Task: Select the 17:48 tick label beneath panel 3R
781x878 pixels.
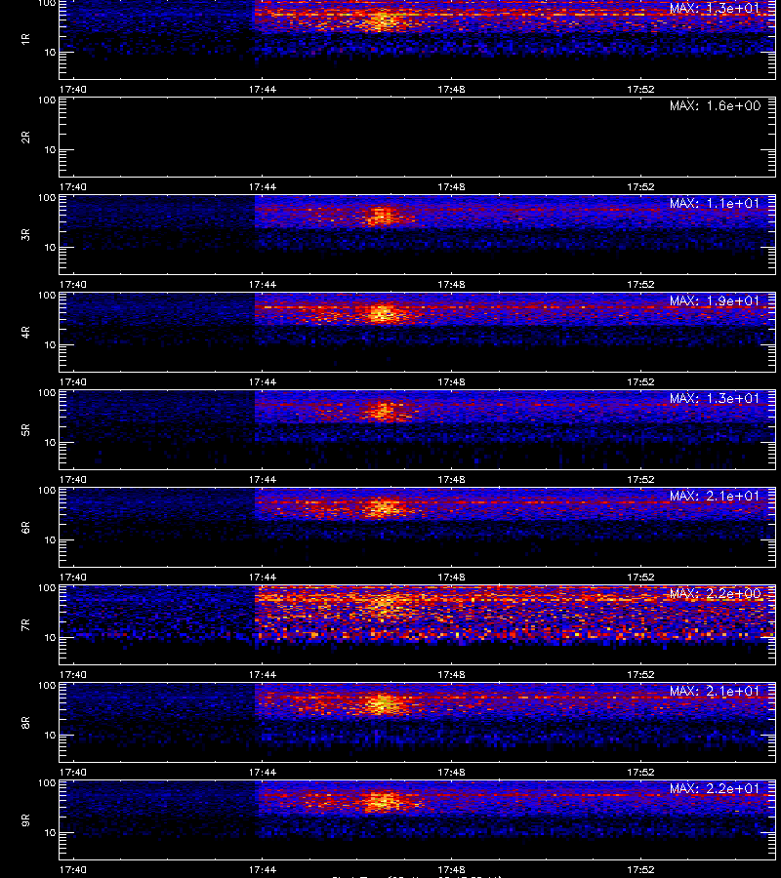Action: pos(452,285)
